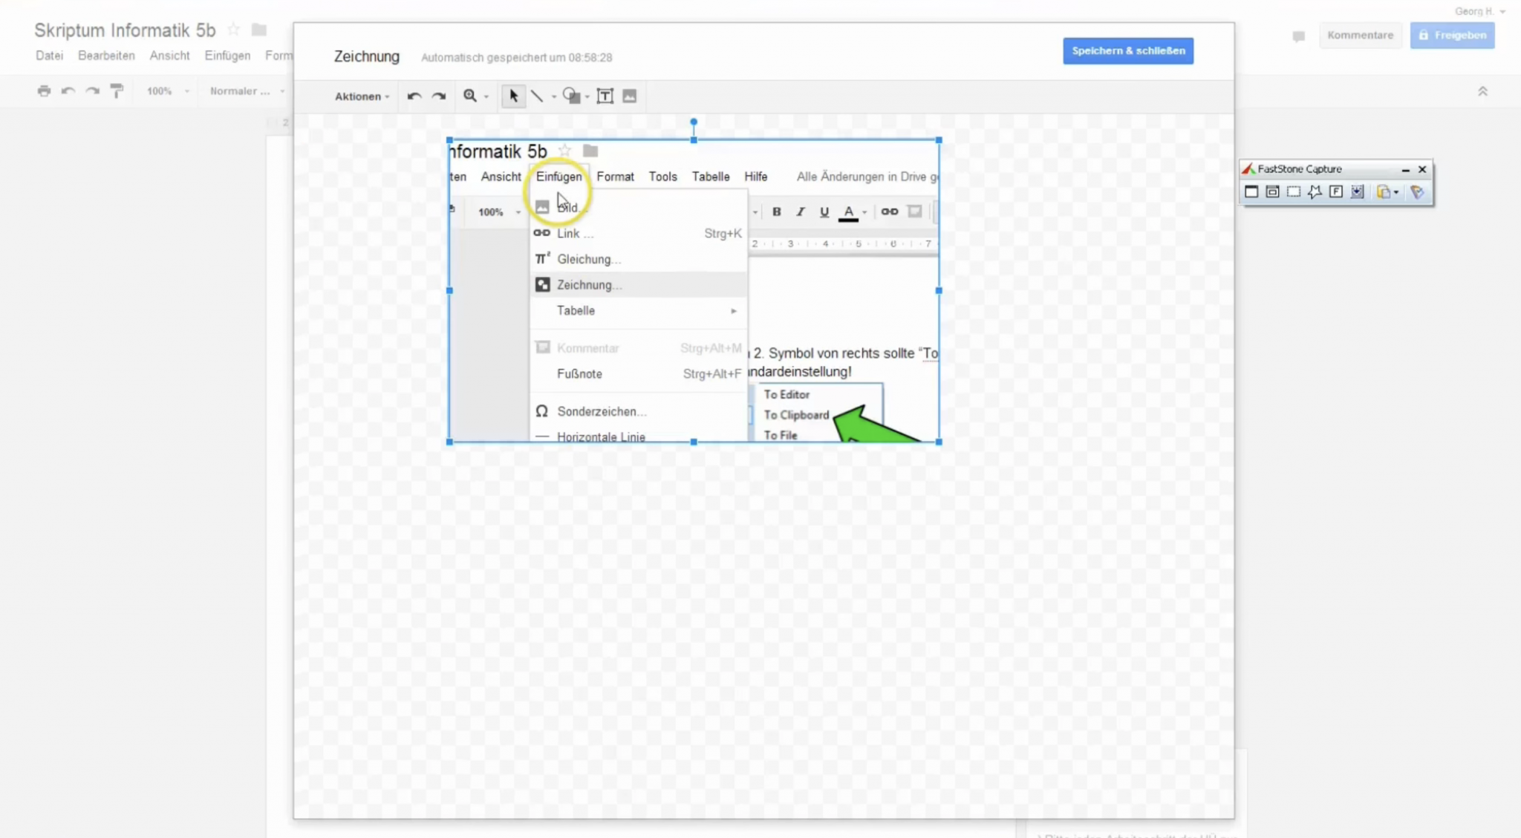Open the Einfügen menu in document

click(x=227, y=56)
